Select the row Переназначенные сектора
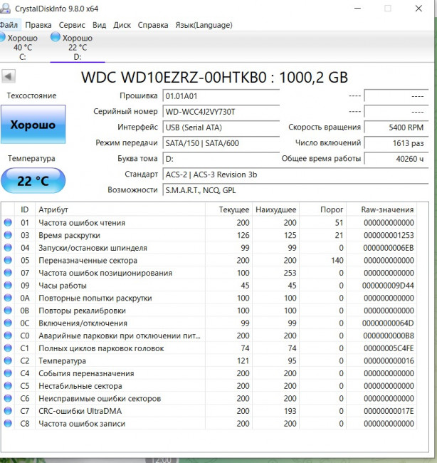The height and width of the screenshot is (463, 437). tap(209, 260)
